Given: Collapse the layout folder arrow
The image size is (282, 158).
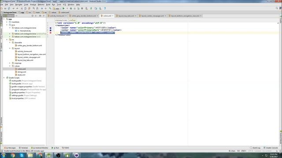Looking at the screenshot, I should point(10,48).
